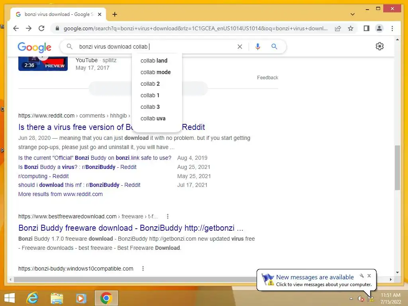Open 'Is Bonzi Buddy a virus?' link
Screen dimensions: 408x306
click(77, 167)
